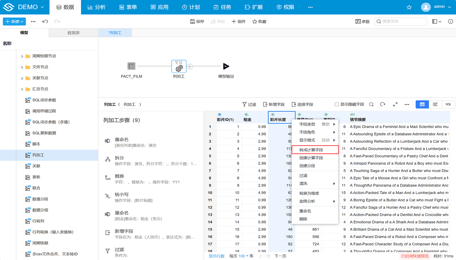
Task: Click the undo arrow icon
Action: coord(46,21)
